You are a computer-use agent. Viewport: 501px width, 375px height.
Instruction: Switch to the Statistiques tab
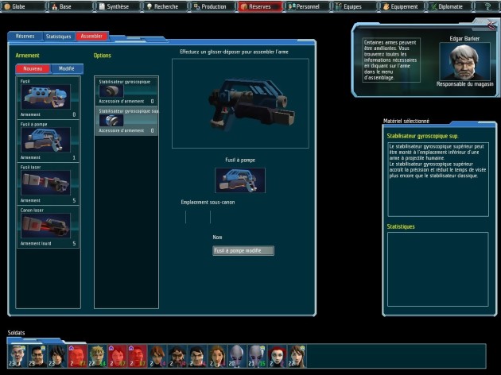click(58, 37)
